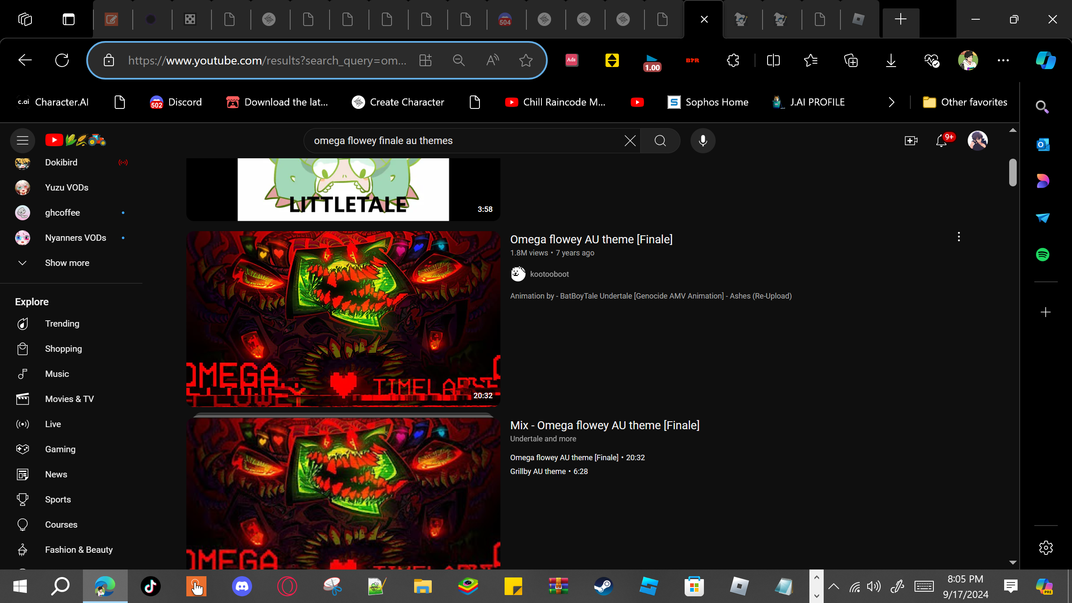Toggle favorite star in the address bar
Screen dimensions: 1072x603
point(526,60)
